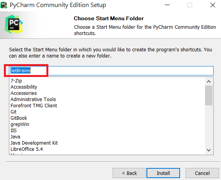Minimize the setup window
Image resolution: width=221 pixels, height=180 pixels.
click(x=167, y=5)
